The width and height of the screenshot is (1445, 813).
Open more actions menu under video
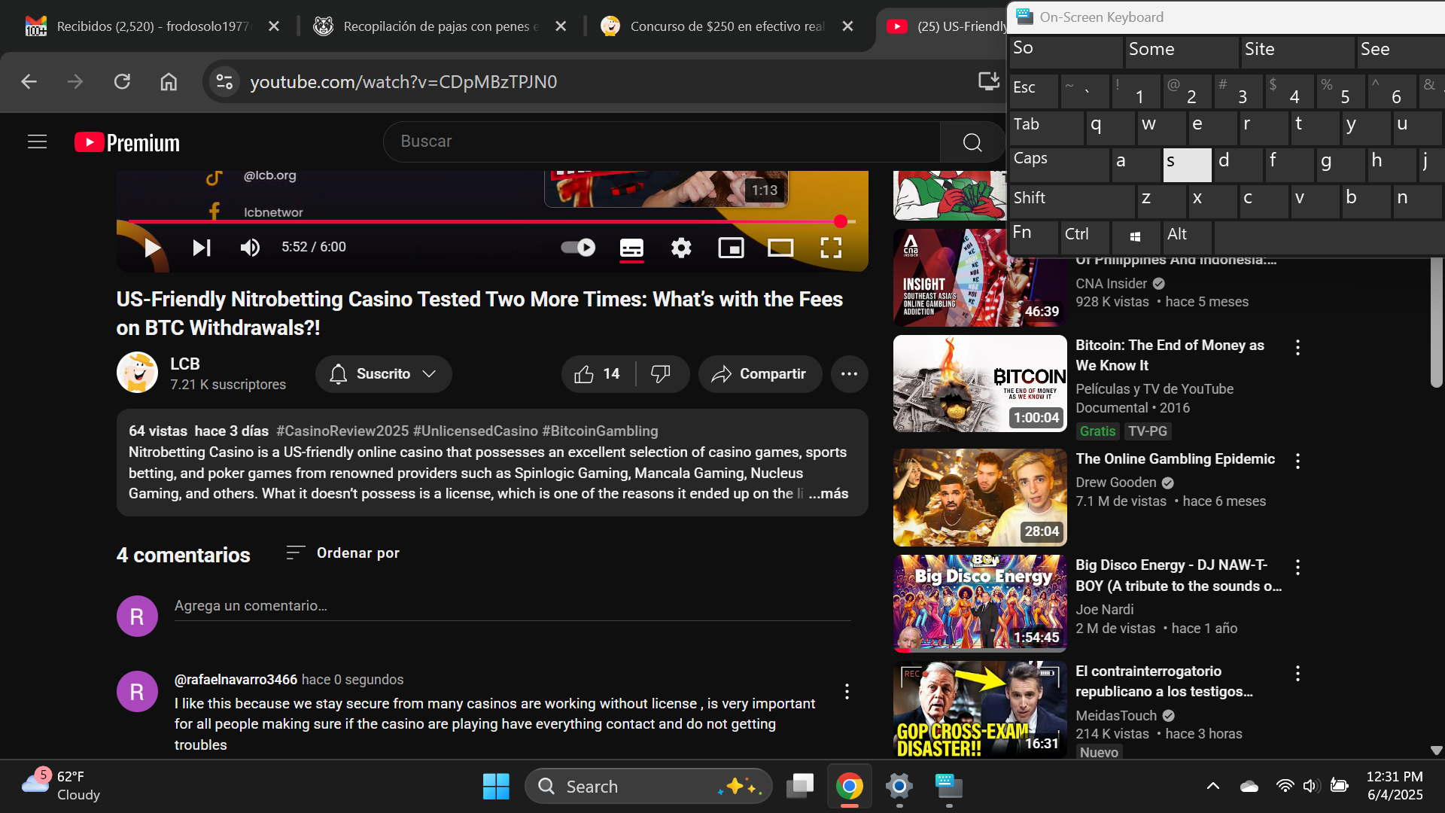(x=849, y=374)
